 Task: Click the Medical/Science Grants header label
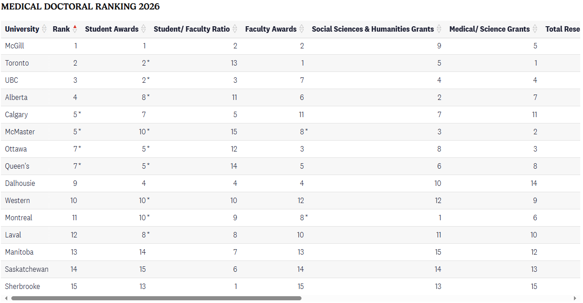489,29
